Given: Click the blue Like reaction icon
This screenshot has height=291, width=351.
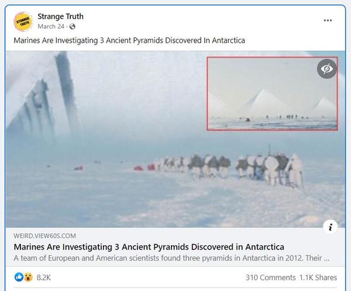Looking at the screenshot, I should click(19, 277).
